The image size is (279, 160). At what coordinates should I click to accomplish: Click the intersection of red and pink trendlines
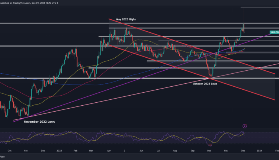click(258, 68)
